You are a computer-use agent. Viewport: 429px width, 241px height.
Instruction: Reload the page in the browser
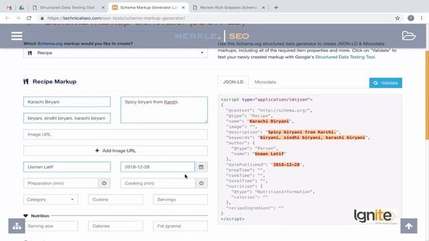29,18
